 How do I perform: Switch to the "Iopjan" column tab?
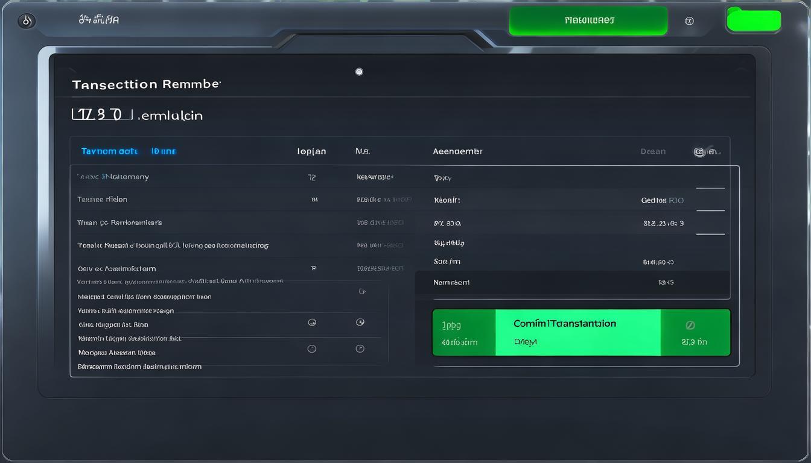tap(311, 151)
